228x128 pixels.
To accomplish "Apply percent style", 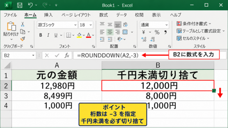I will point(157,32).
